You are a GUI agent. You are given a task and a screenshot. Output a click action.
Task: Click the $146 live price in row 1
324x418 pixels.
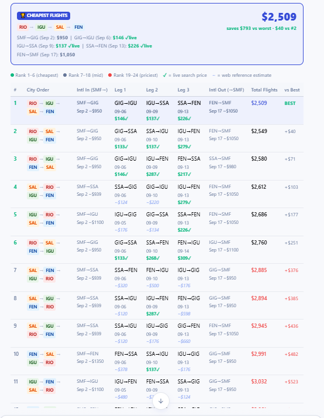[121, 118]
